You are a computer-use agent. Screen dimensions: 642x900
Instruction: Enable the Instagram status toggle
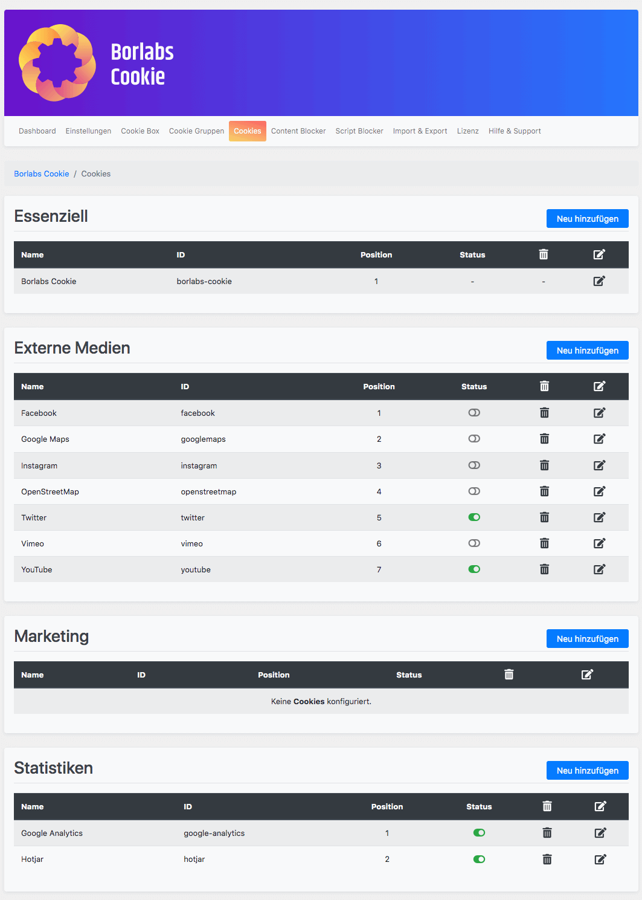[474, 465]
